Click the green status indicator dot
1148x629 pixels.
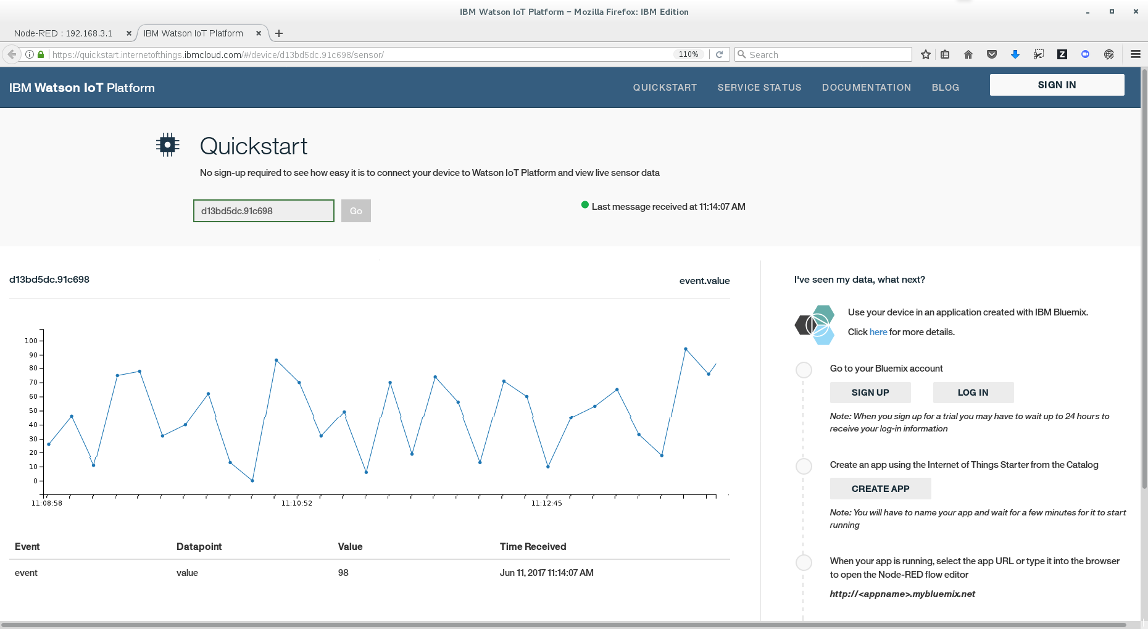[584, 205]
